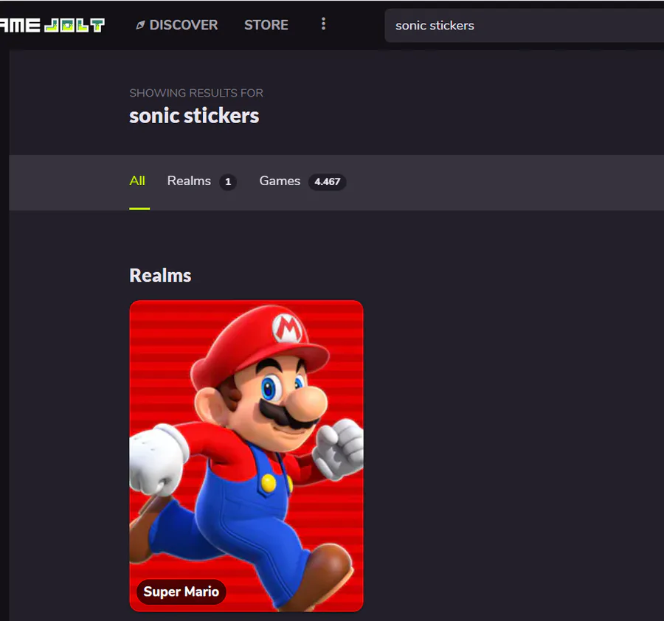The image size is (664, 621).
Task: Click the Super Mario label badge
Action: 181,591
